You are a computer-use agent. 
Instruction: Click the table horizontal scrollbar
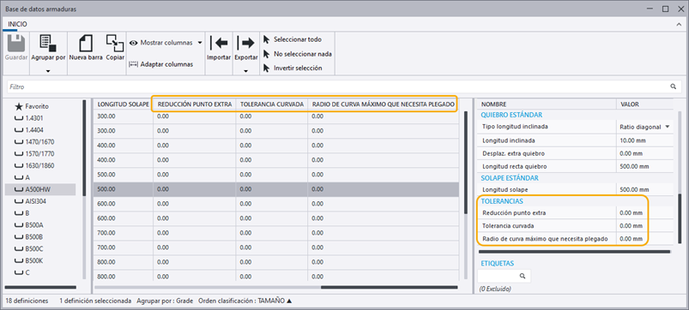click(x=389, y=287)
